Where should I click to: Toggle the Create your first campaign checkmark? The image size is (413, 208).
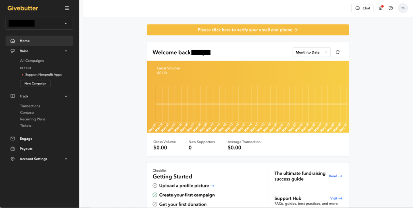(x=155, y=195)
